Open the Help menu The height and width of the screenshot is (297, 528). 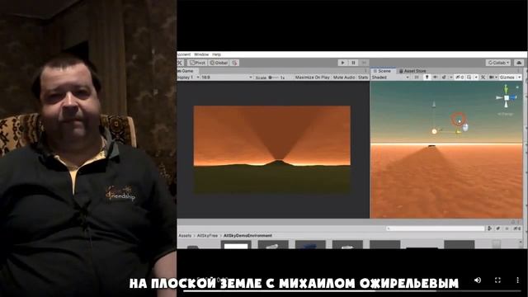[x=216, y=54]
